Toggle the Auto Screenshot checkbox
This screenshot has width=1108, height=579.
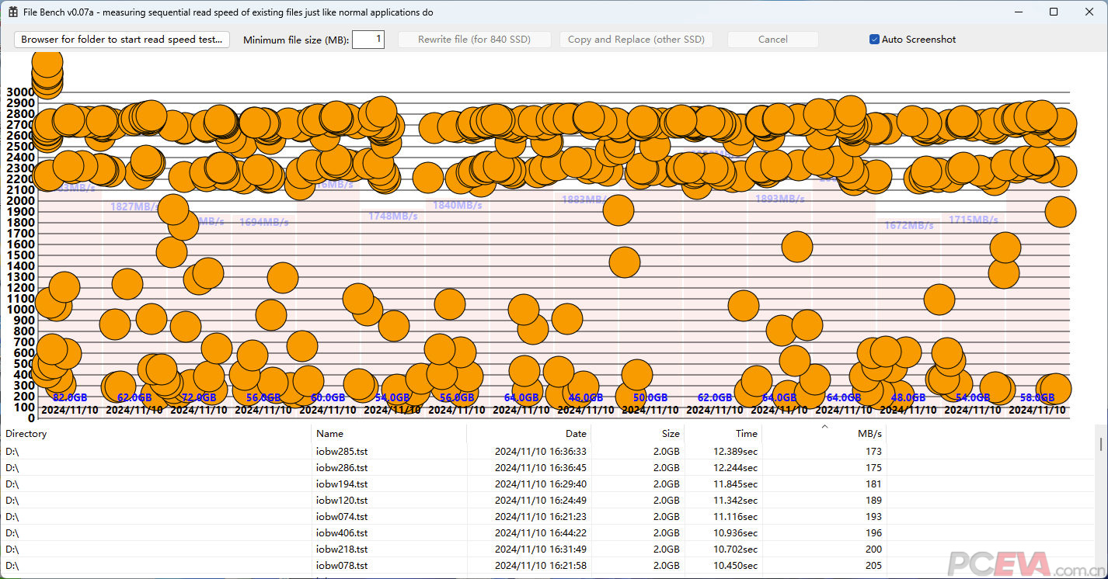click(x=874, y=40)
